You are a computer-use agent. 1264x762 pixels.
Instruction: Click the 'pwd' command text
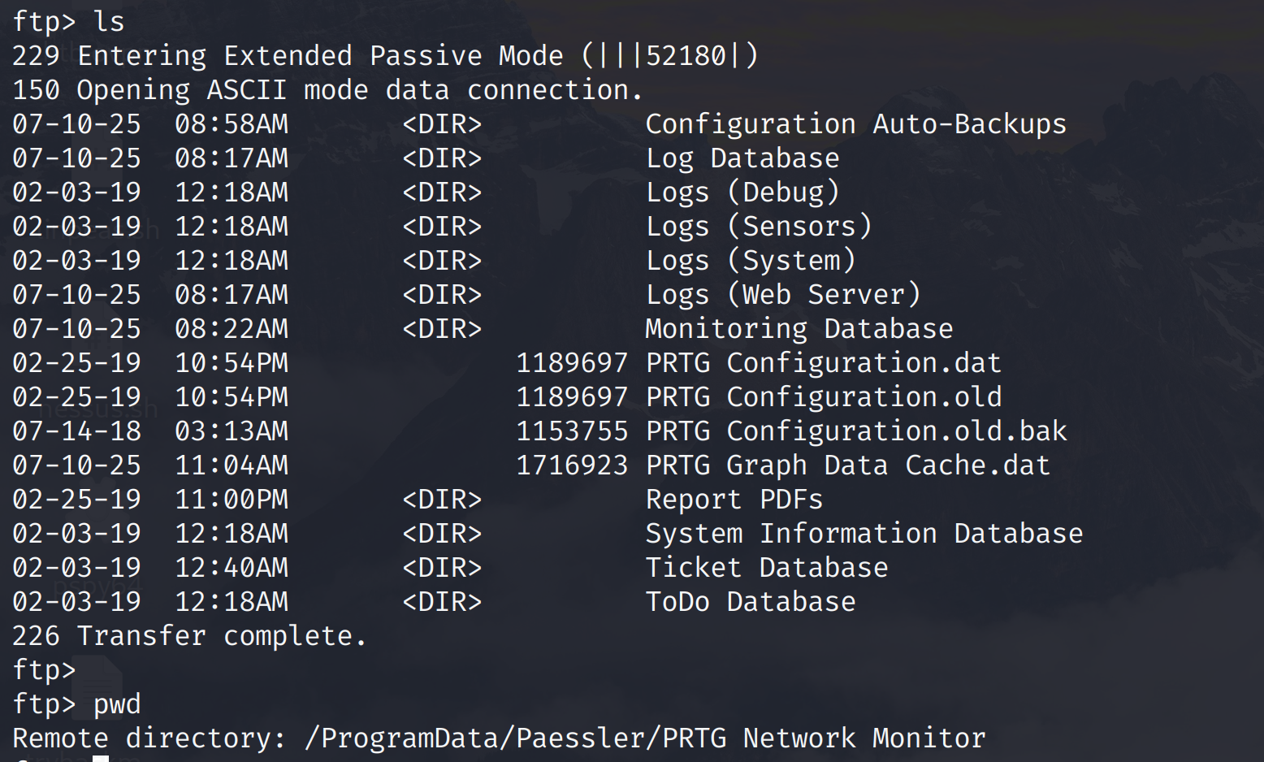pyautogui.click(x=117, y=704)
